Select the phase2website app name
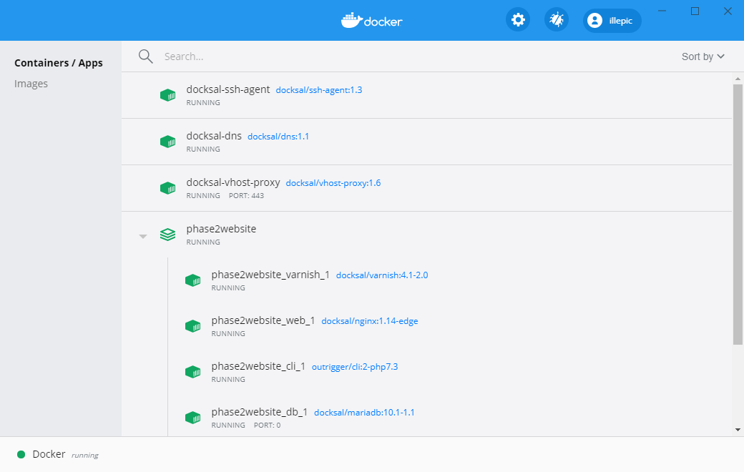This screenshot has width=744, height=472. click(221, 229)
